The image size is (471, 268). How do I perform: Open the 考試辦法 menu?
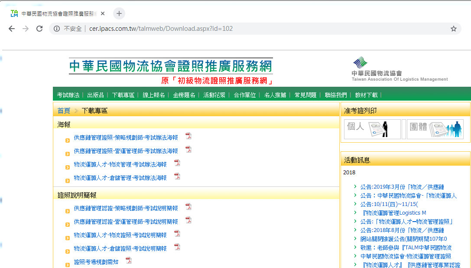click(68, 95)
